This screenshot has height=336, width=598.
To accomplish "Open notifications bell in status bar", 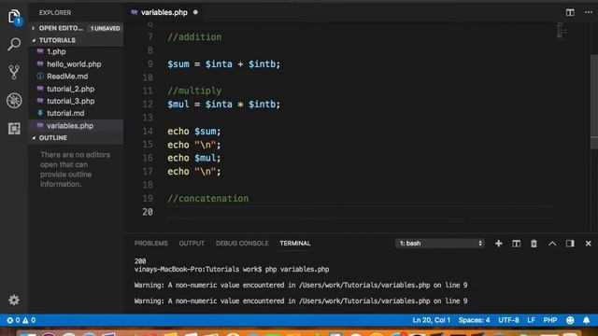I will coord(586,320).
